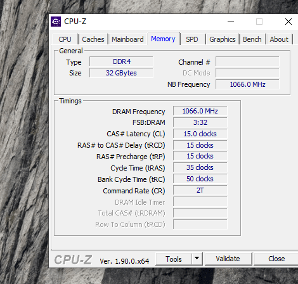Minimize the CPU-Z window
The image size is (298, 284).
point(231,22)
